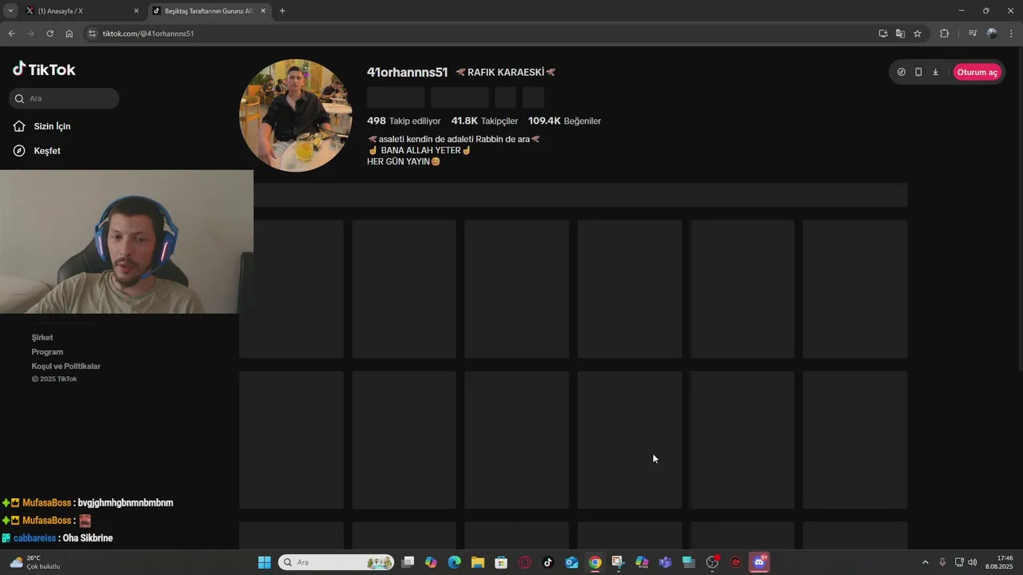Open Microsoft Store from the taskbar
Screen dimensions: 1023x575
click(501, 562)
